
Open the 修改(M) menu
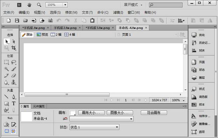click(x=71, y=13)
